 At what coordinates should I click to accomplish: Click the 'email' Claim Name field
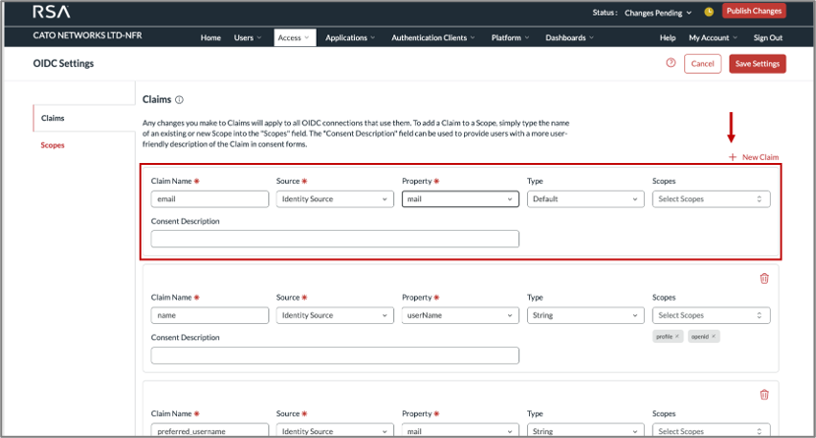(209, 199)
